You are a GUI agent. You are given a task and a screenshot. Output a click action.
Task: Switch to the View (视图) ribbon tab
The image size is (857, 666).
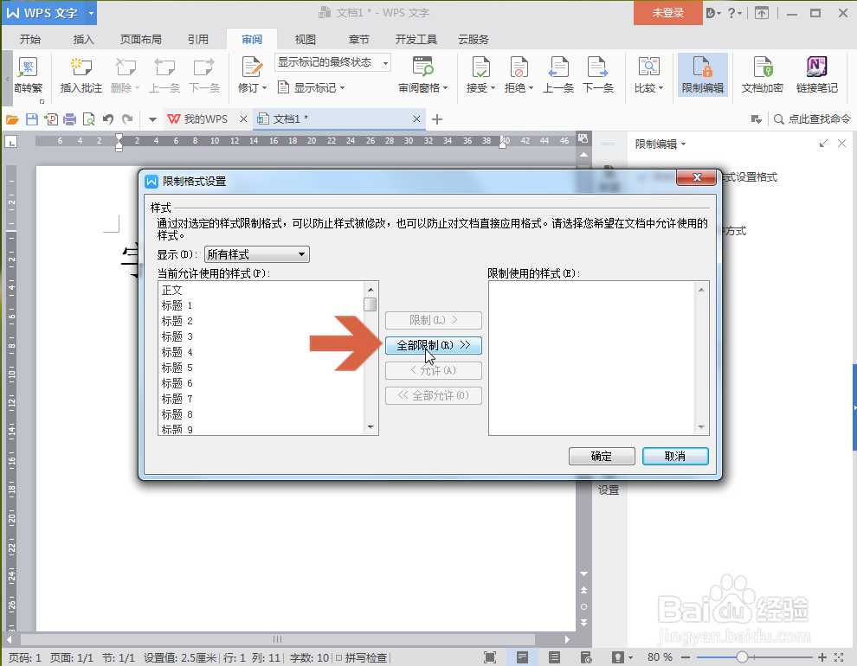(305, 39)
